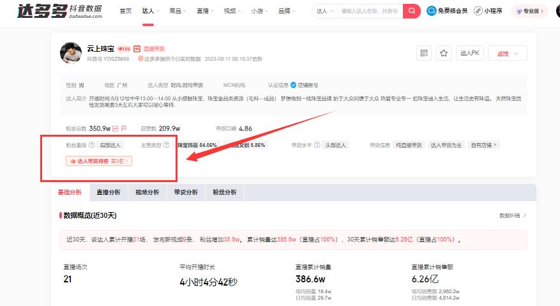Click the 4小时4分42秒 average duration value
The width and height of the screenshot is (560, 306).
point(209,282)
